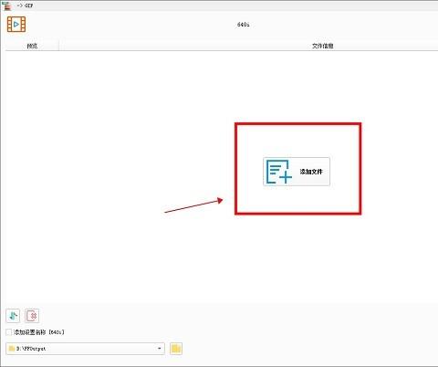Open the D:\FFOutput output folder dropdown

[x=85, y=349]
